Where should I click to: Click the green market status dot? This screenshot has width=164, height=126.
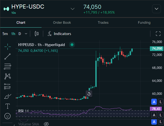click(72, 45)
